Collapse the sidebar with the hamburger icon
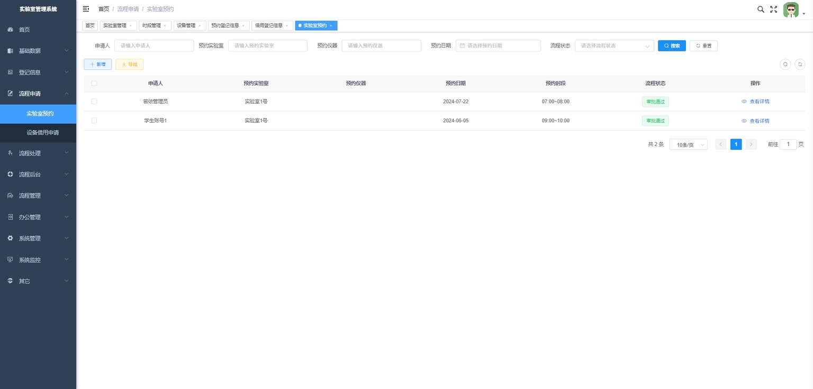Viewport: 813px width, 389px height. tap(86, 9)
